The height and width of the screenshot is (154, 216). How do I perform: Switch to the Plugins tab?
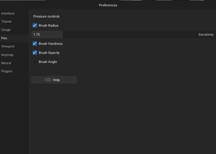[x=7, y=71]
